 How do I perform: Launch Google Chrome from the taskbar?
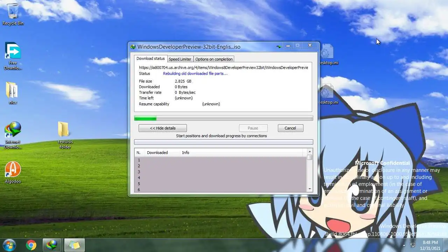31,245
